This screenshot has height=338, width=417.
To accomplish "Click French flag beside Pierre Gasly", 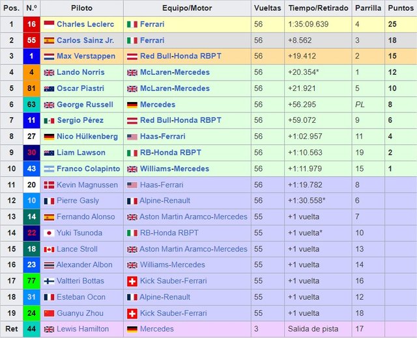I will pyautogui.click(x=49, y=201).
